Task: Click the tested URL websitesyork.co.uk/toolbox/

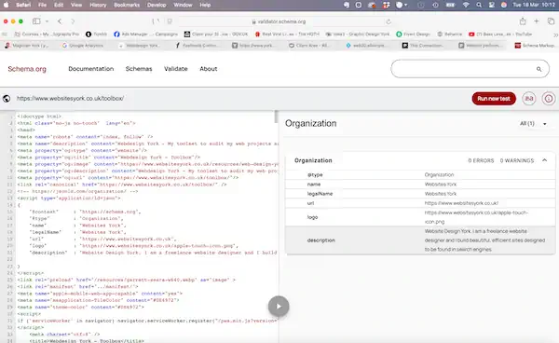Action: pyautogui.click(x=70, y=99)
